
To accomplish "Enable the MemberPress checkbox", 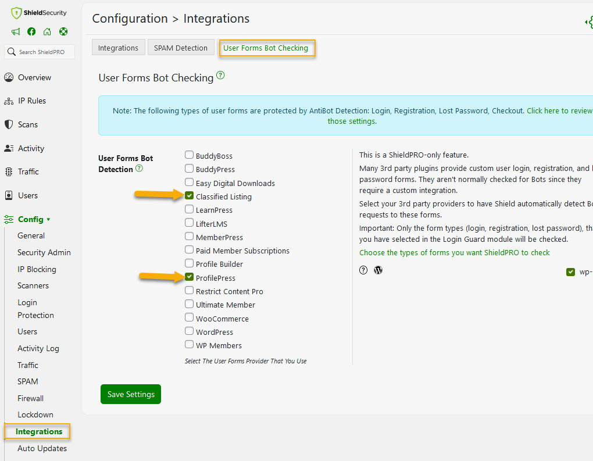I will tap(189, 236).
